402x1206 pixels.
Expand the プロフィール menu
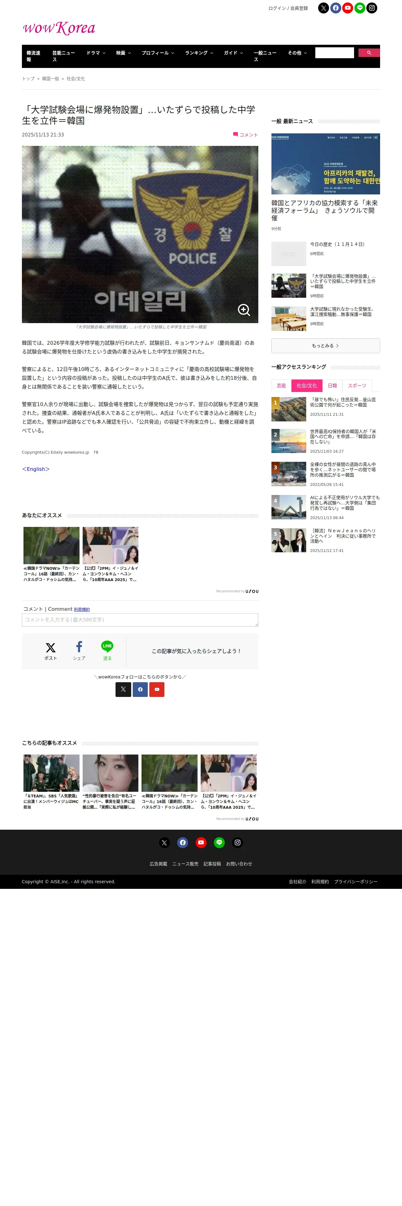(x=158, y=53)
